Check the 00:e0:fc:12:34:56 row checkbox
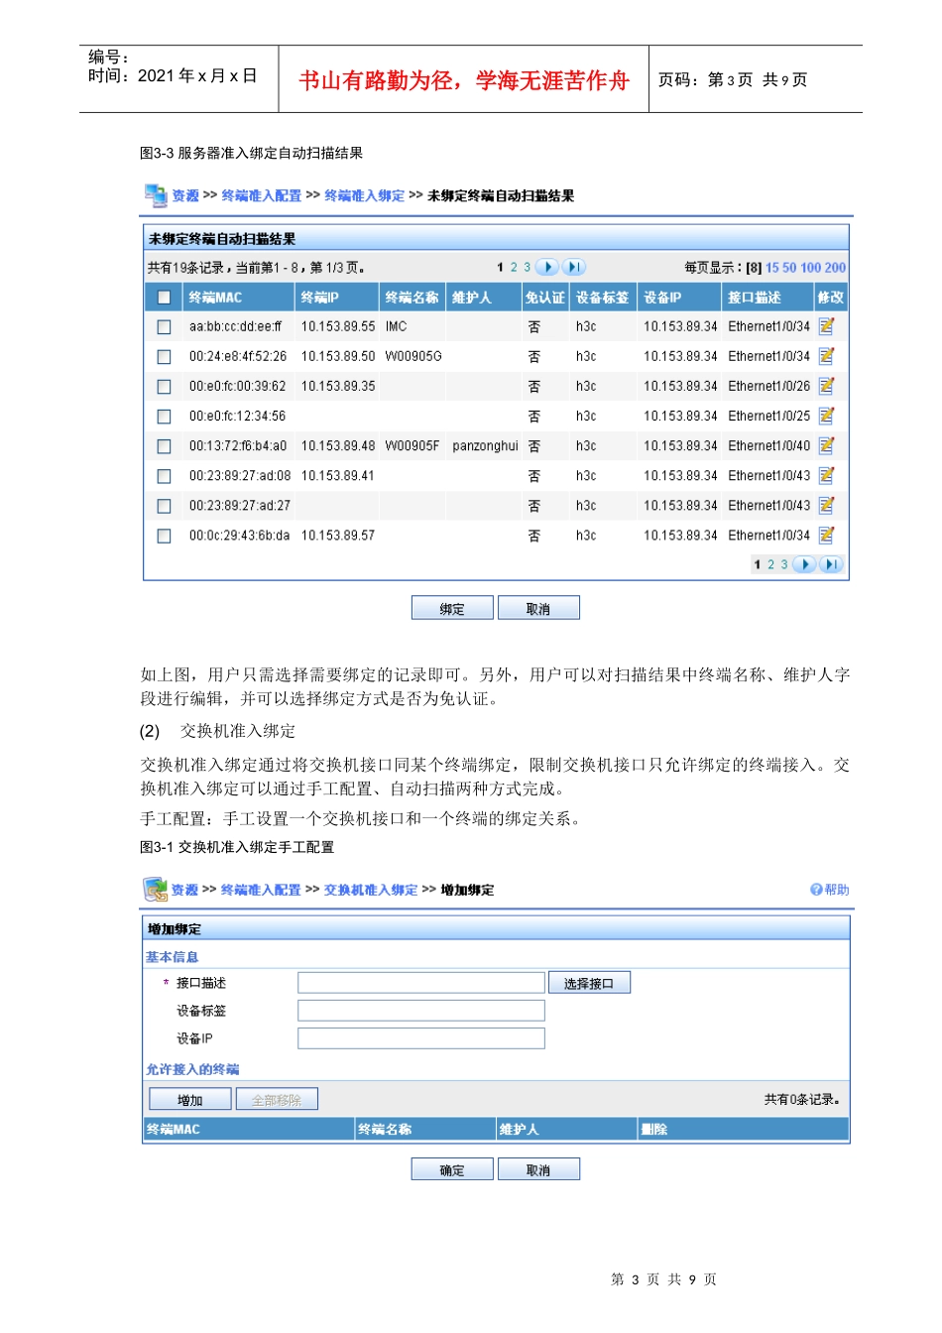 pos(164,417)
